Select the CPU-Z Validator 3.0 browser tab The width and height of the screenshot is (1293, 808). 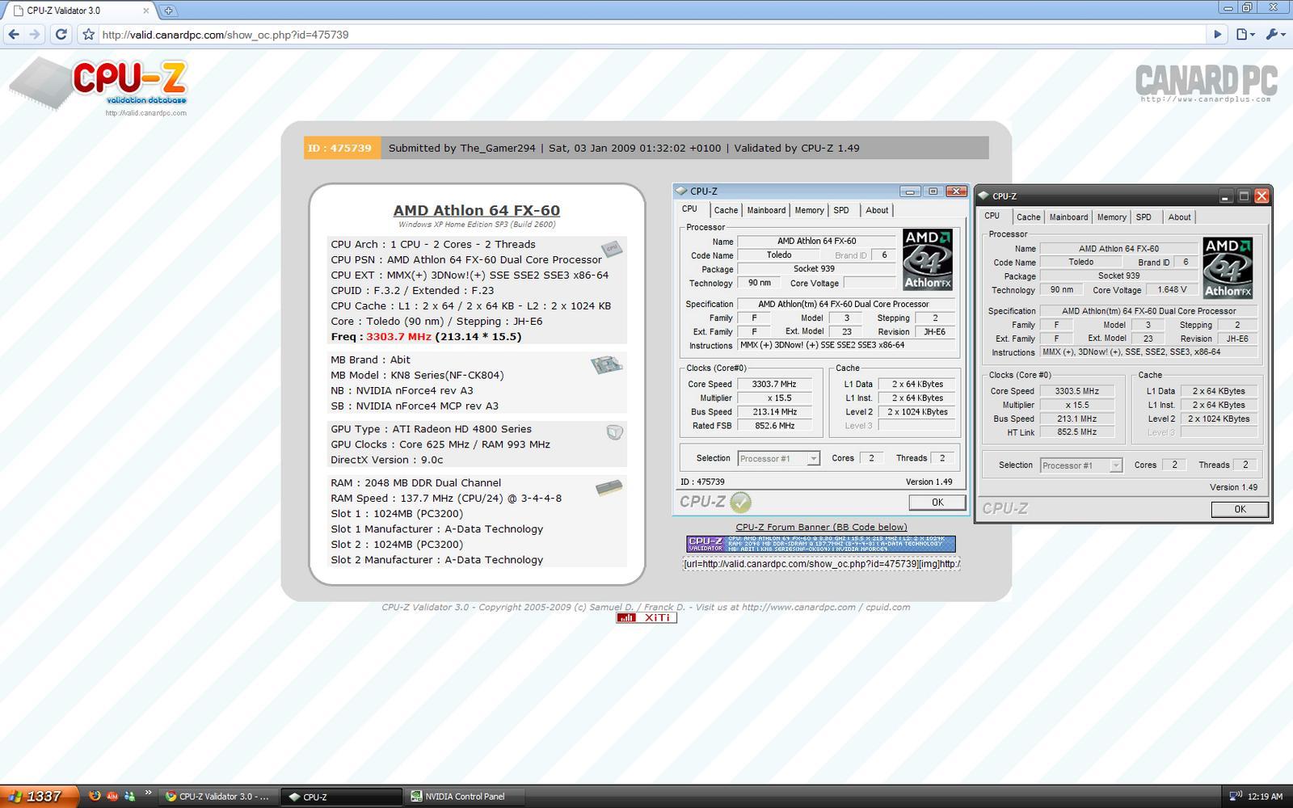82,11
